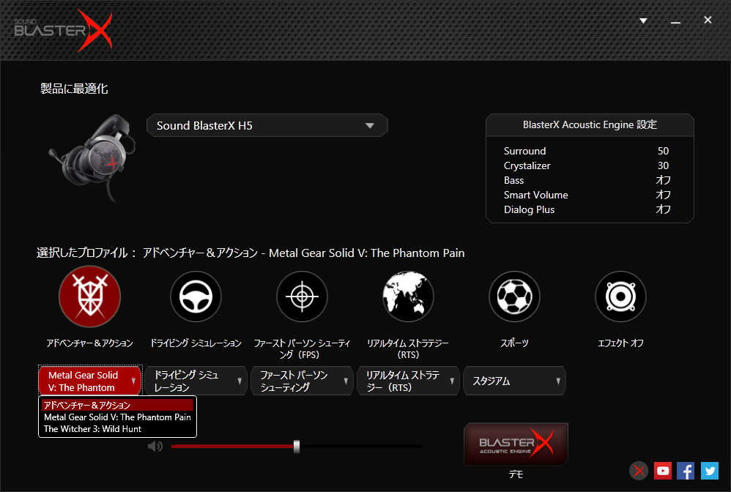Click the Dialog Plus オフ setting
The height and width of the screenshot is (492, 731).
click(663, 209)
